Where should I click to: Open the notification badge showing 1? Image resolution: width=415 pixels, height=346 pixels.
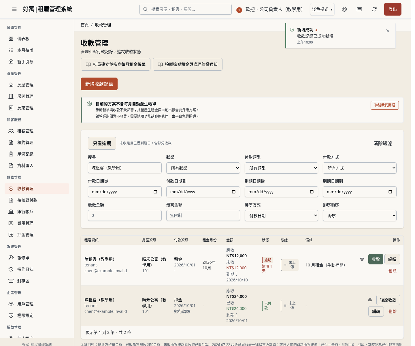tap(239, 10)
